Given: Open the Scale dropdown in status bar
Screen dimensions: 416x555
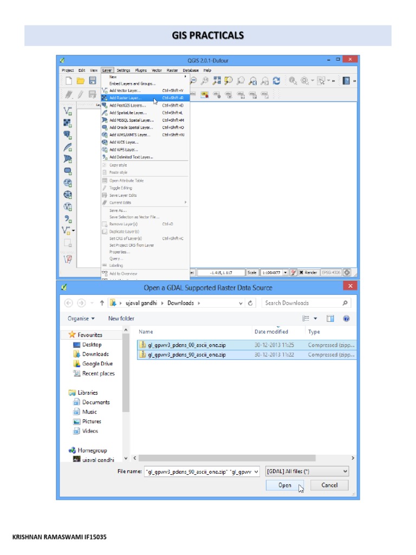Looking at the screenshot, I should coord(285,273).
